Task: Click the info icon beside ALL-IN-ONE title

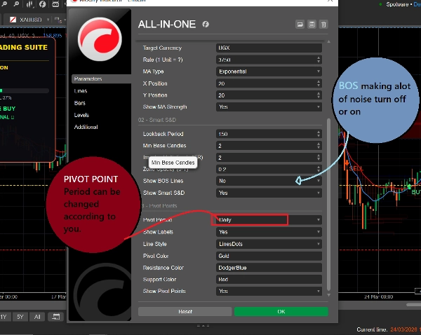Action: 206,24
